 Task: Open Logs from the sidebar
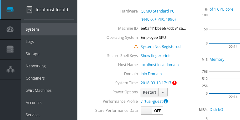click(49, 41)
